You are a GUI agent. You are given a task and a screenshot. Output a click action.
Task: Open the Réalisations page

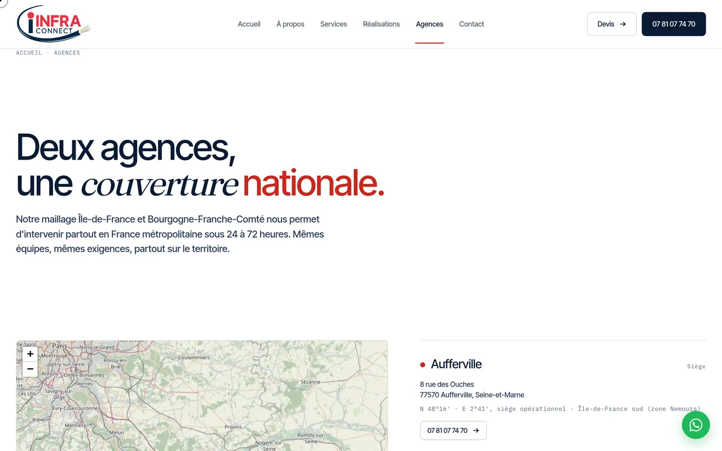point(381,24)
